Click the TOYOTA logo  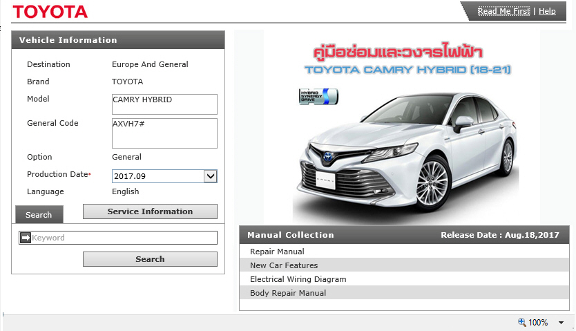tap(50, 12)
